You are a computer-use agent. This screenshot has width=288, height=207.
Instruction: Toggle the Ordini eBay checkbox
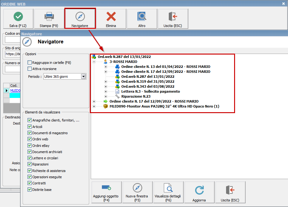pos(29,146)
